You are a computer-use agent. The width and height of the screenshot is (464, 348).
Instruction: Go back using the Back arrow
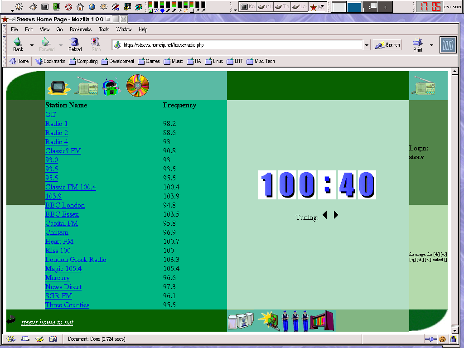18,44
